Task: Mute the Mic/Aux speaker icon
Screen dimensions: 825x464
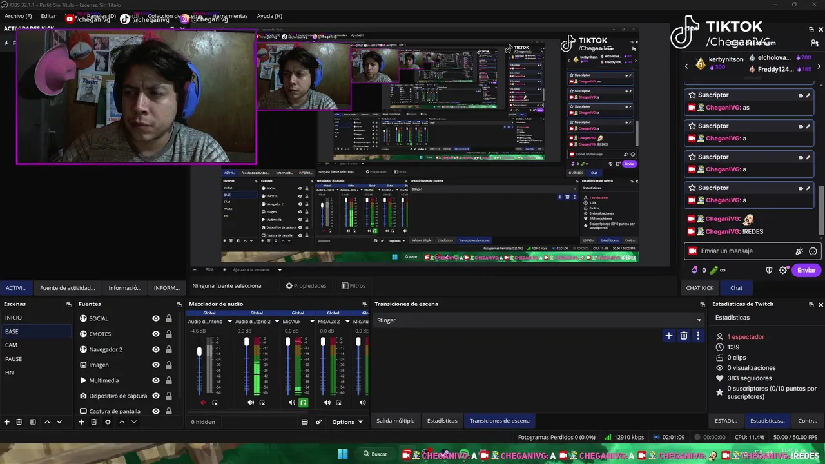Action: point(292,403)
